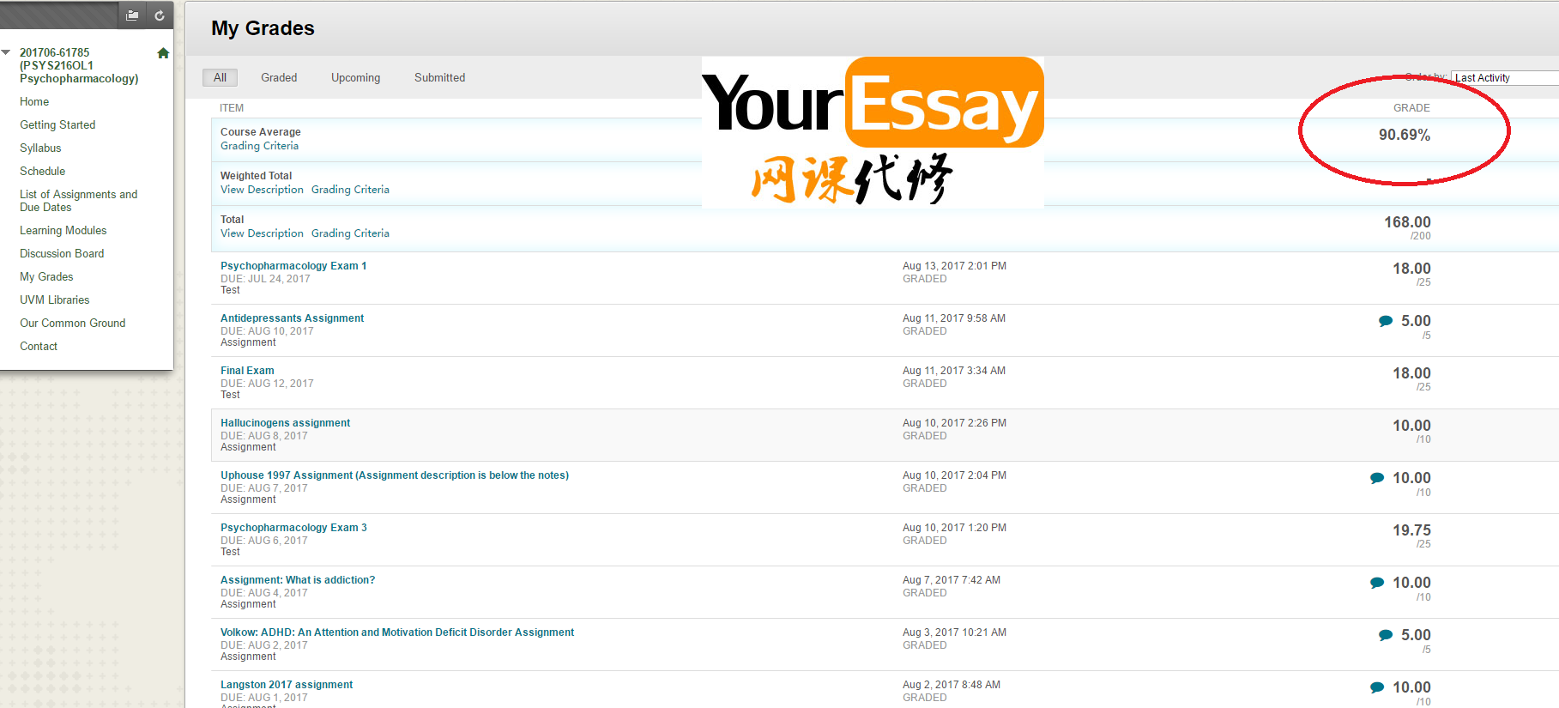Collapse the course menu triangle

pyautogui.click(x=7, y=52)
